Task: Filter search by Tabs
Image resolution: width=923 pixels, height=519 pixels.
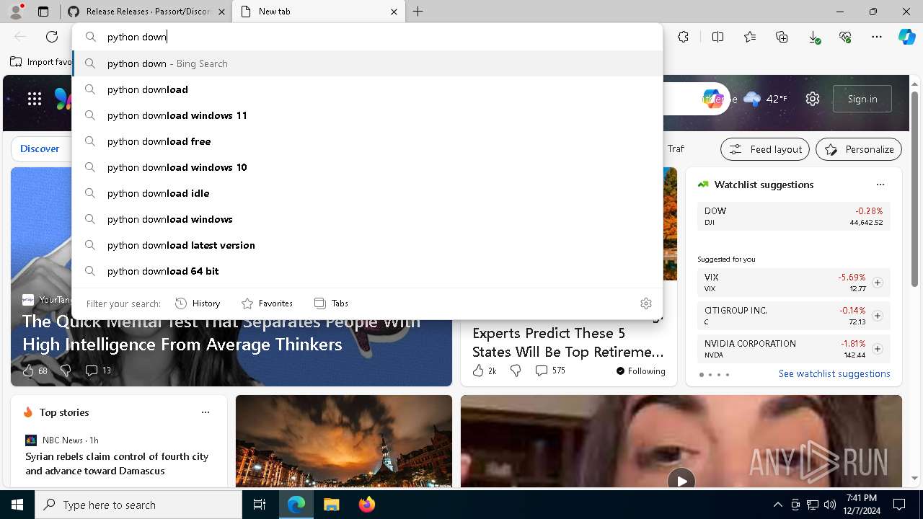Action: point(331,303)
